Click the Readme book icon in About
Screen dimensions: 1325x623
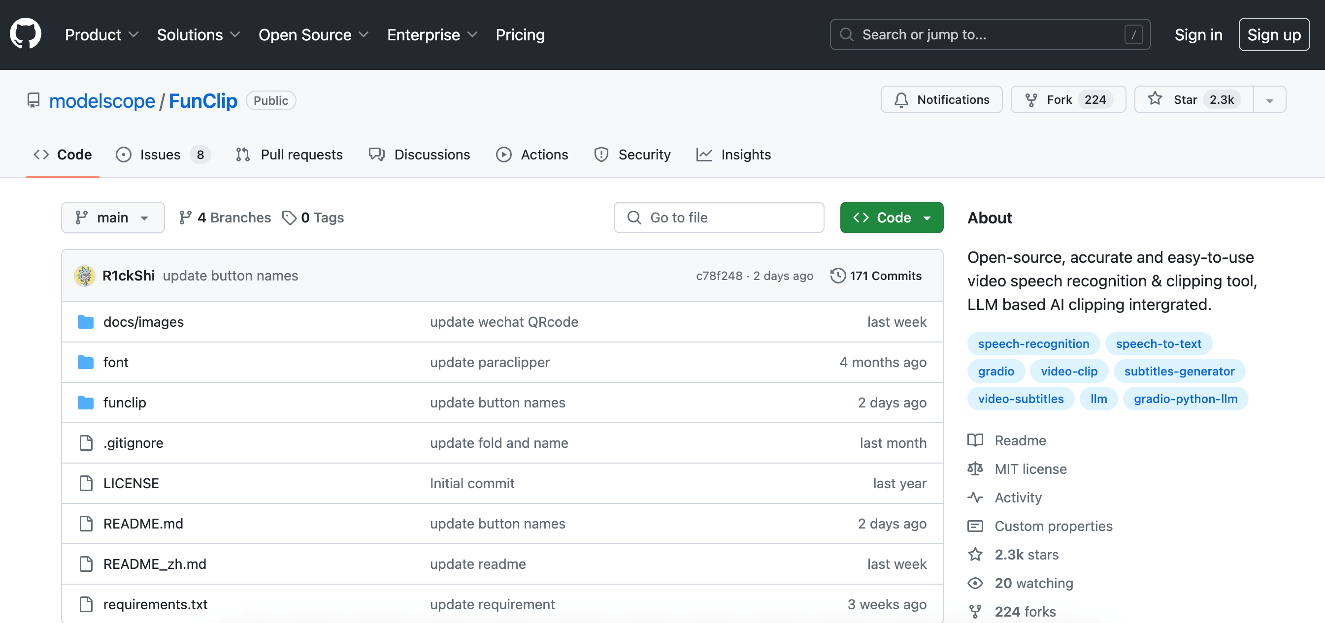(975, 440)
